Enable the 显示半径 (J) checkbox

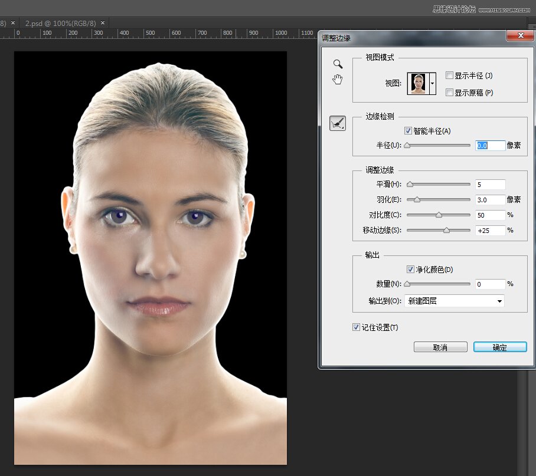[449, 75]
